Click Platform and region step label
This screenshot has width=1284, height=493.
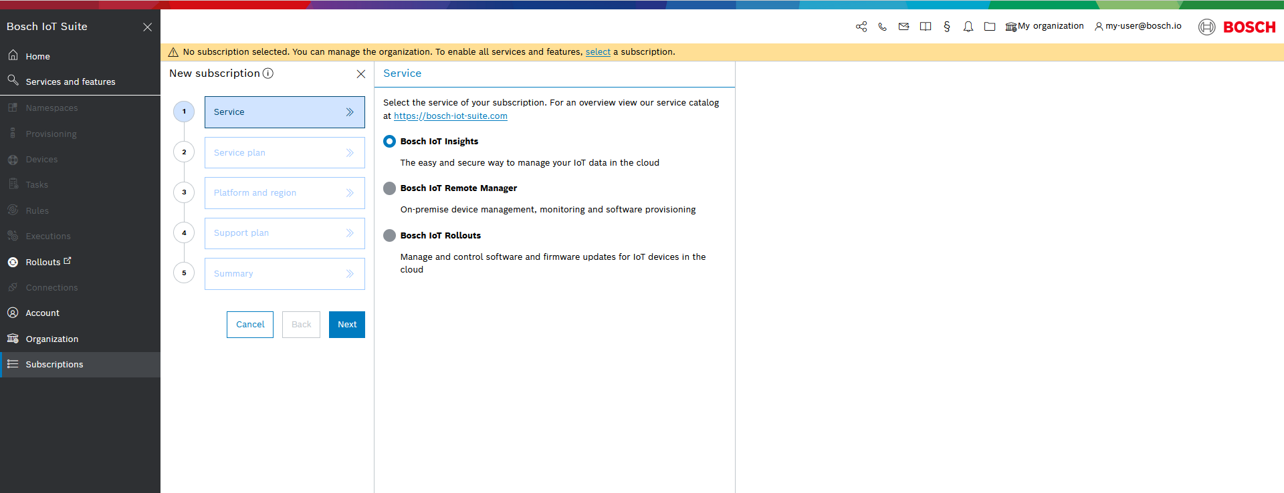[255, 193]
